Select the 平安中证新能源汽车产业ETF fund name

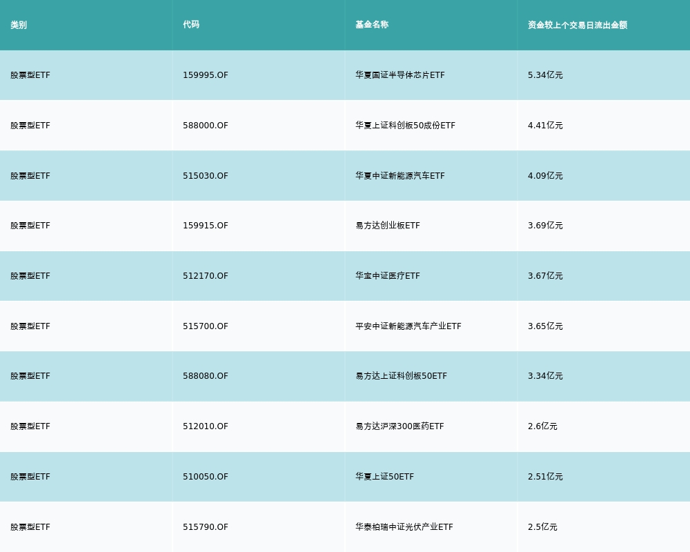pyautogui.click(x=408, y=326)
